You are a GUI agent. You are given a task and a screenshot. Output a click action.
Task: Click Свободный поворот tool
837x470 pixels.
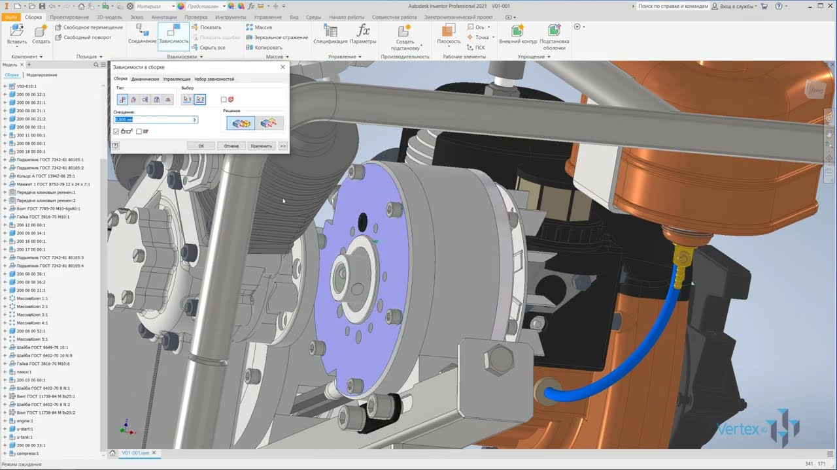(83, 37)
